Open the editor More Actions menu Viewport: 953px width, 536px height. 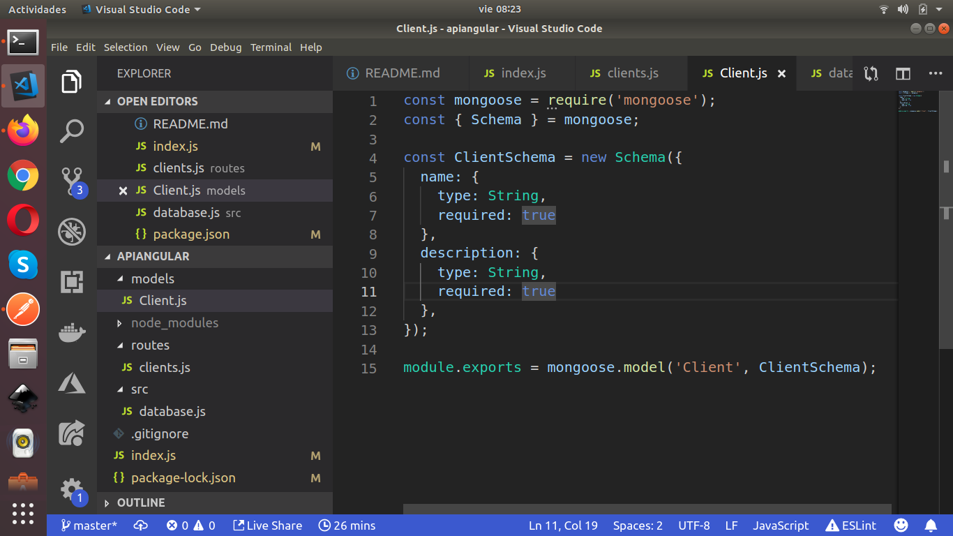point(936,73)
